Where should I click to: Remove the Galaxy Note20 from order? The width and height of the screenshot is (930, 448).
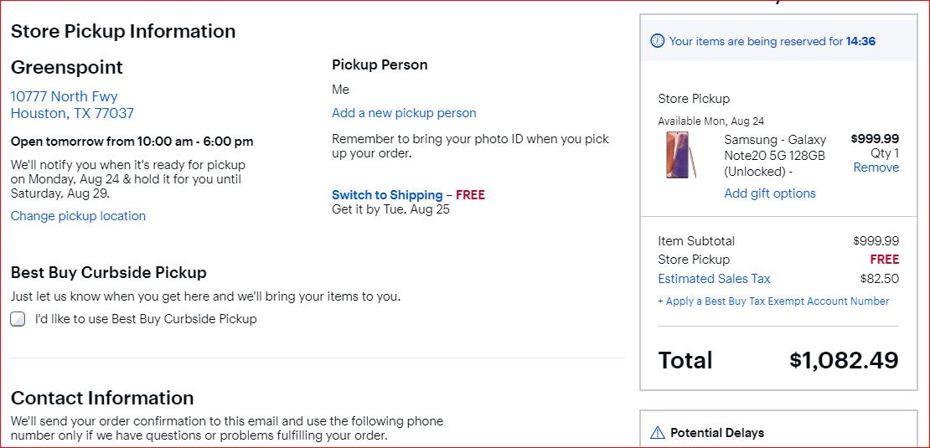point(876,167)
